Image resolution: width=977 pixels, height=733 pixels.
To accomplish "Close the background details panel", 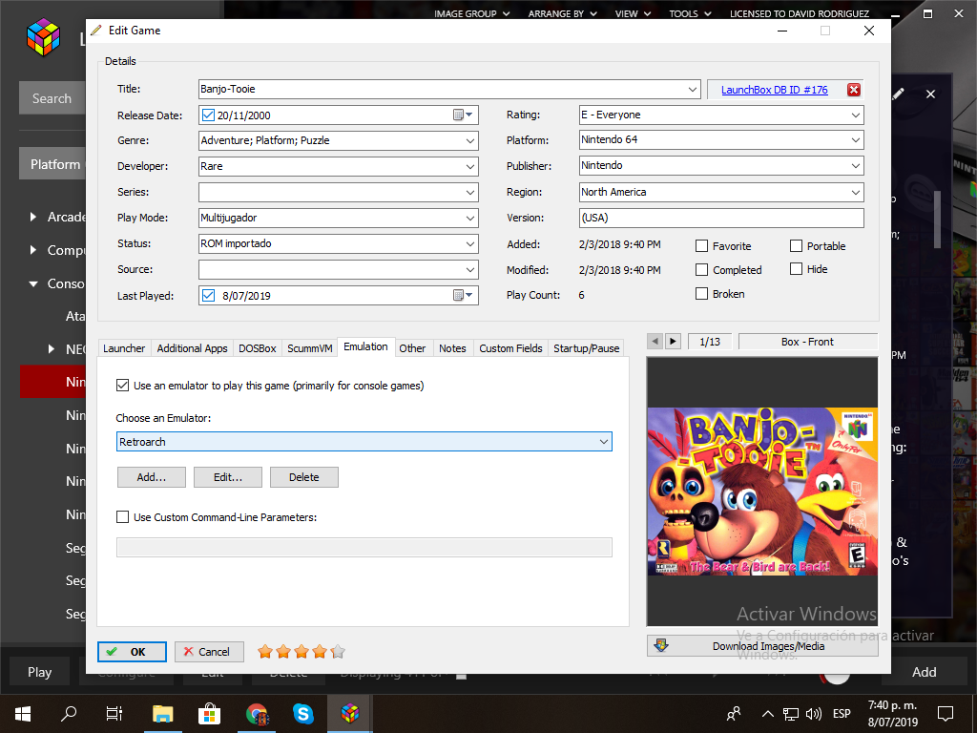I will click(930, 94).
